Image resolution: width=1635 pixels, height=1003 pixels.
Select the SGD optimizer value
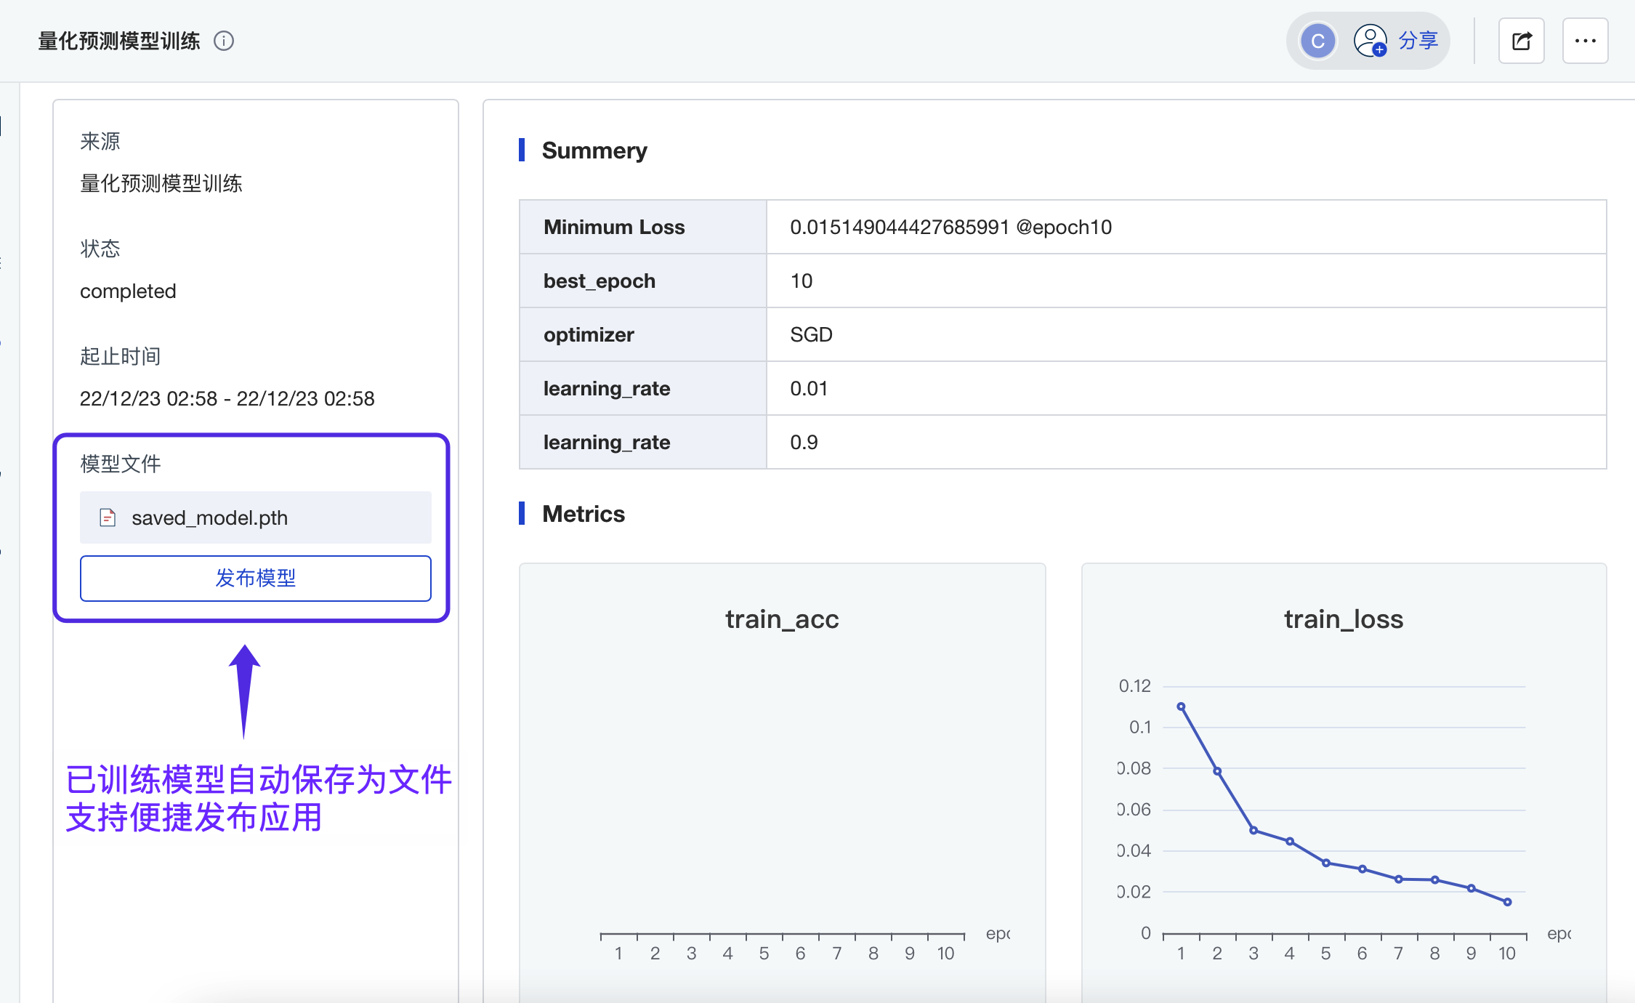812,334
